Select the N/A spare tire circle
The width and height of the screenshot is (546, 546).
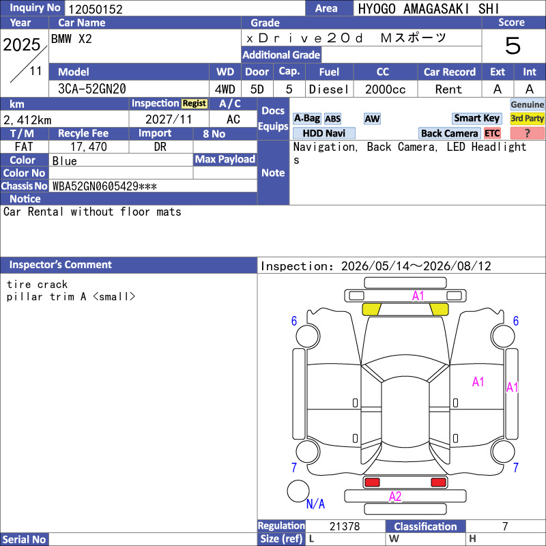[298, 491]
